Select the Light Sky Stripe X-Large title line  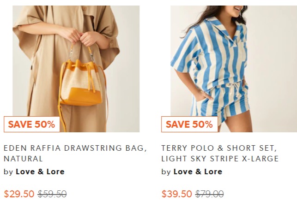tap(220, 159)
